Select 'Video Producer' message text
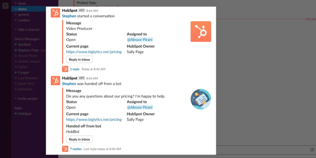Screen dimensions: 316x158 point(79,29)
